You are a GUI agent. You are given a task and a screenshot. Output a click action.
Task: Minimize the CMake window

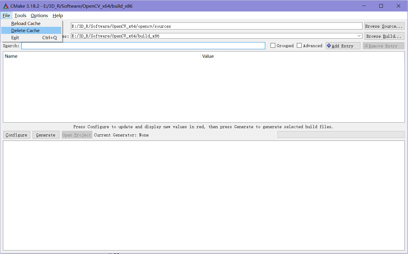click(364, 6)
